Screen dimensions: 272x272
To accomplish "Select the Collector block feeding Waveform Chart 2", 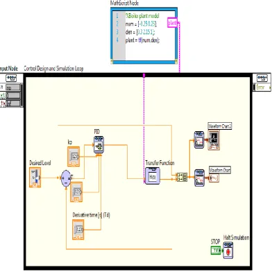I will [199, 139].
